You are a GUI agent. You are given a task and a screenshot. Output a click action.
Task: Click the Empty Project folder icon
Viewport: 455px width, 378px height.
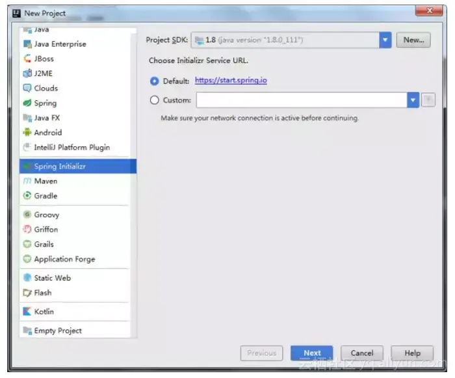tap(27, 331)
